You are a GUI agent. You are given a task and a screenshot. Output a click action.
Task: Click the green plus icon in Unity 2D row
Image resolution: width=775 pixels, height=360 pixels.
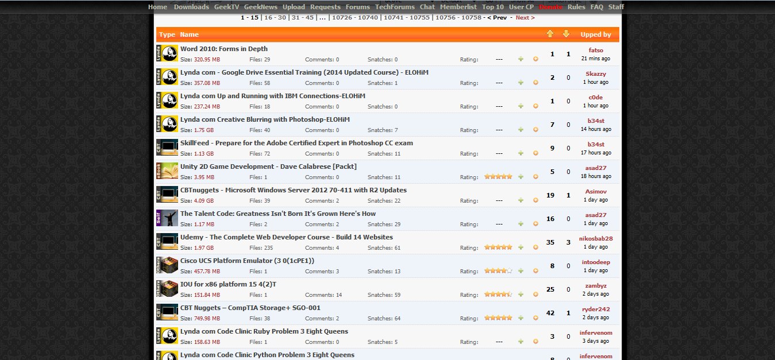coord(521,177)
